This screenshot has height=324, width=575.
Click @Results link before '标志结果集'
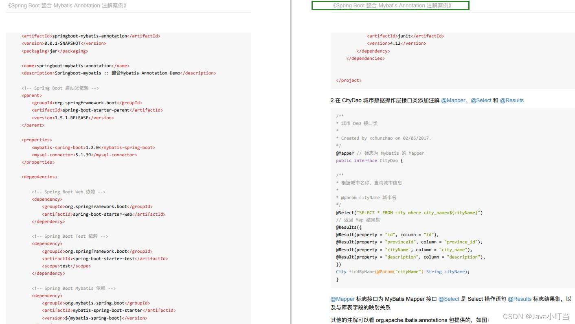520,299
